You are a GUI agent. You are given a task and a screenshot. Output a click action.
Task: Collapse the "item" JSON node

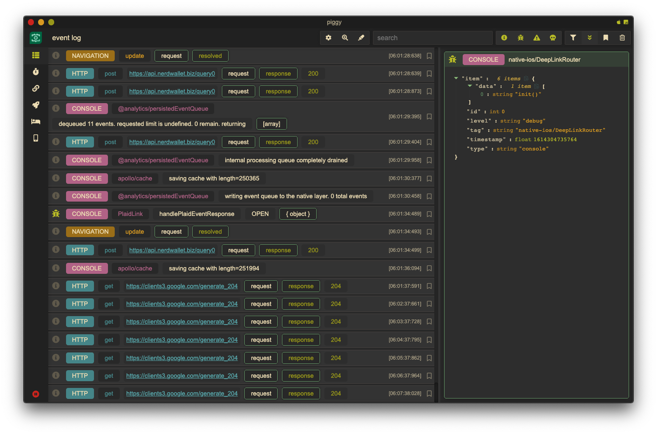(456, 78)
